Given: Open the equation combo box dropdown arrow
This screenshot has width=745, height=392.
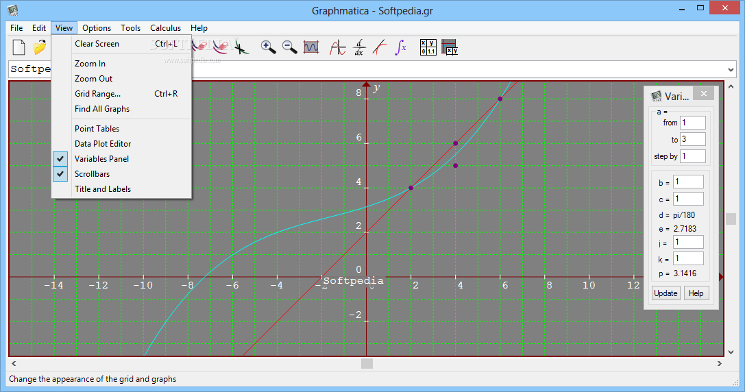Looking at the screenshot, I should (x=731, y=70).
